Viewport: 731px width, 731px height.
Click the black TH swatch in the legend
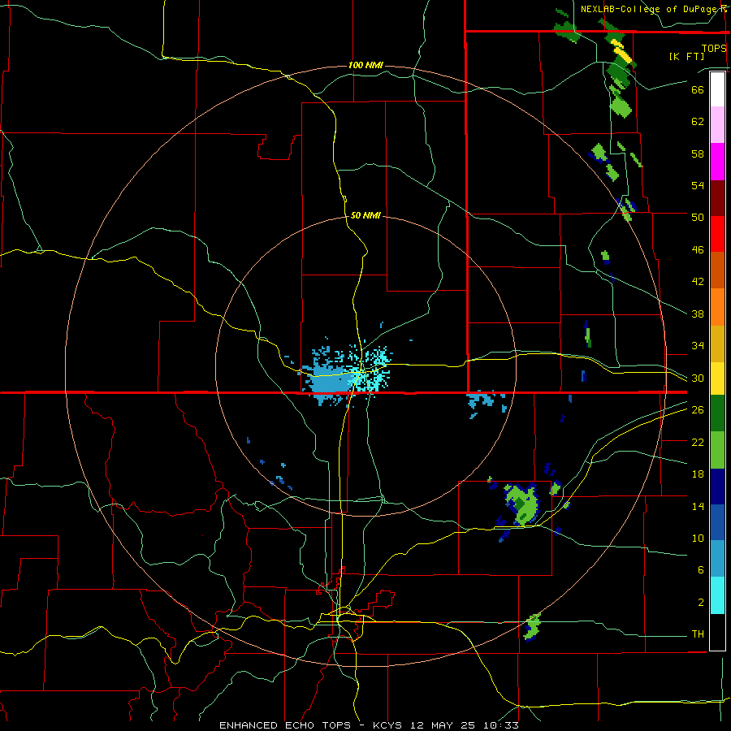(x=717, y=632)
